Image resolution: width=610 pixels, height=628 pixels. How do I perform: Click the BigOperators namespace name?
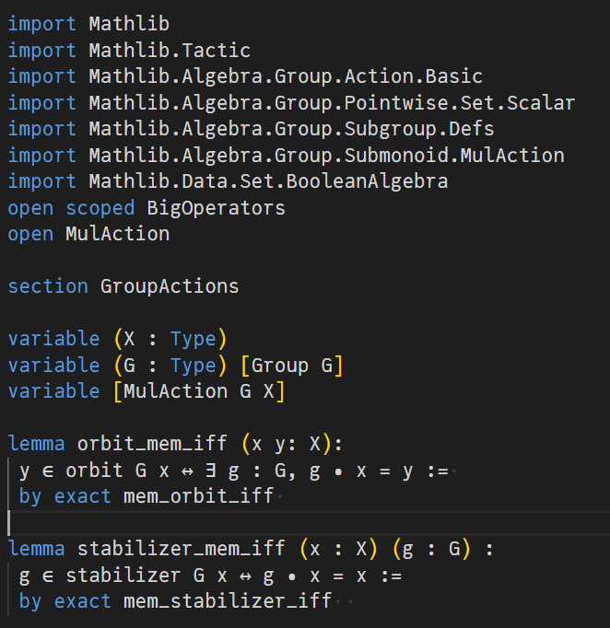[x=216, y=208]
